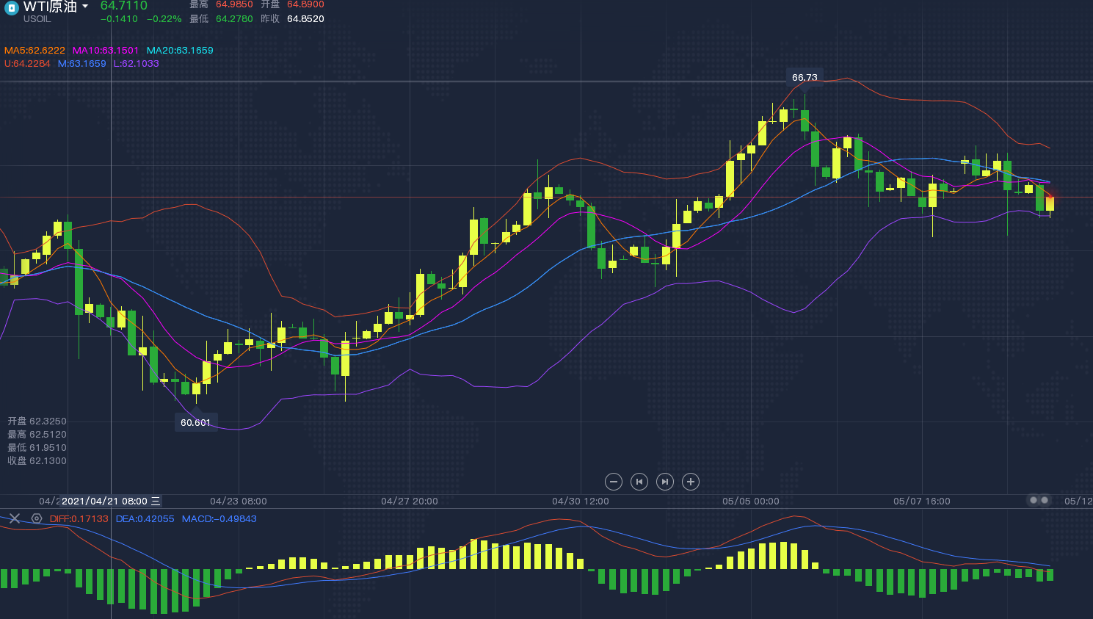Click the 60.601 low price marker
This screenshot has height=619, width=1093.
coord(195,422)
